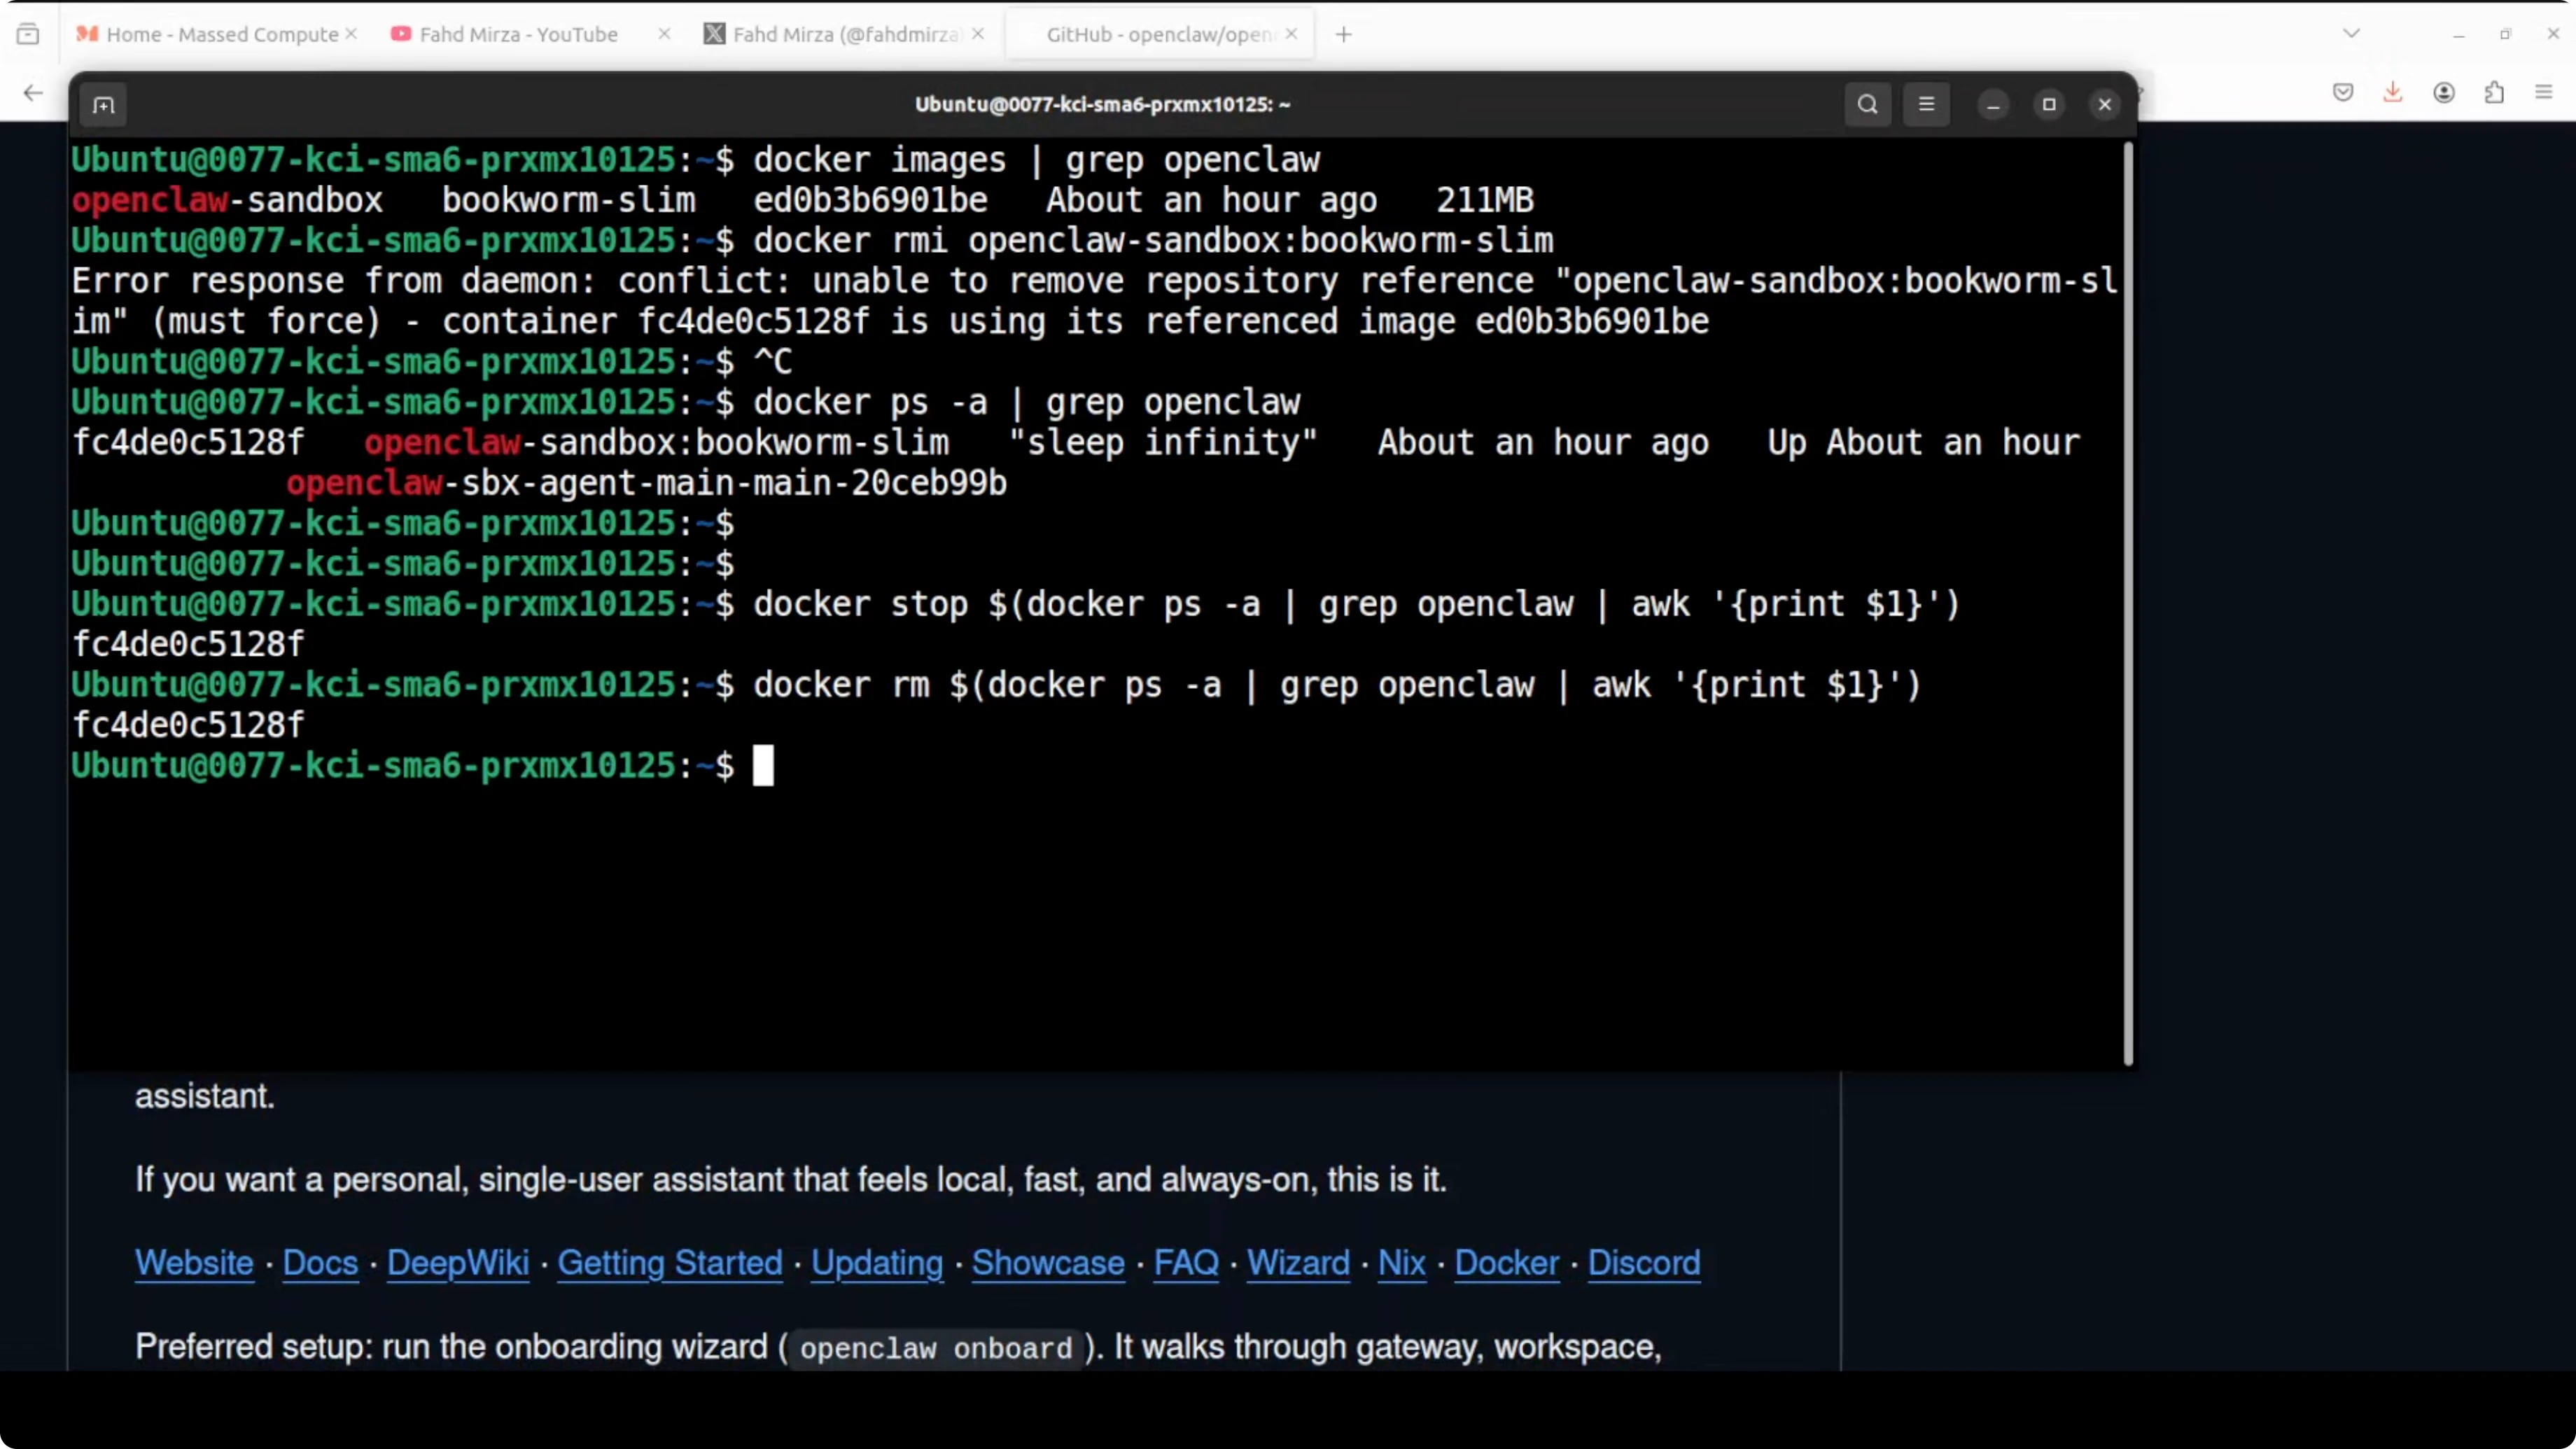Open the recent browsing sidebar icon

(x=28, y=34)
